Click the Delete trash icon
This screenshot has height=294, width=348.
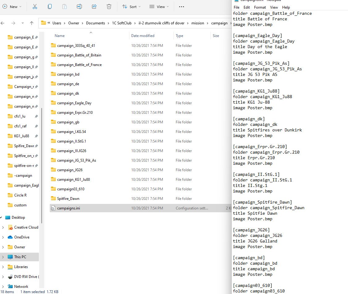tap(109, 6)
